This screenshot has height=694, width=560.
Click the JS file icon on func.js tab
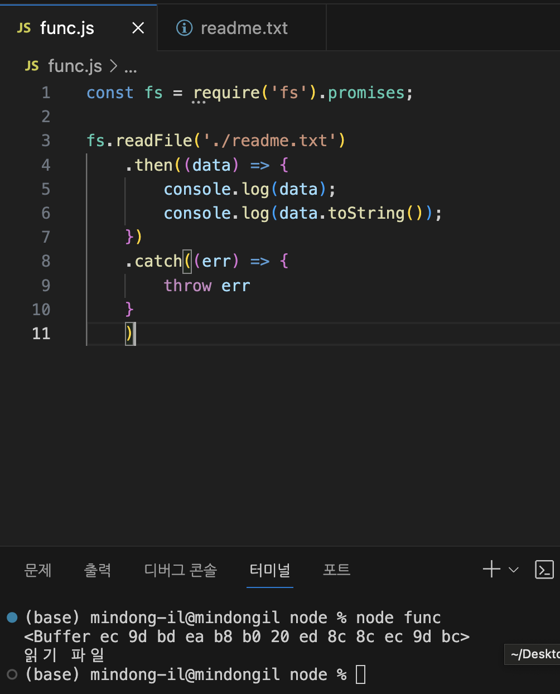point(24,28)
